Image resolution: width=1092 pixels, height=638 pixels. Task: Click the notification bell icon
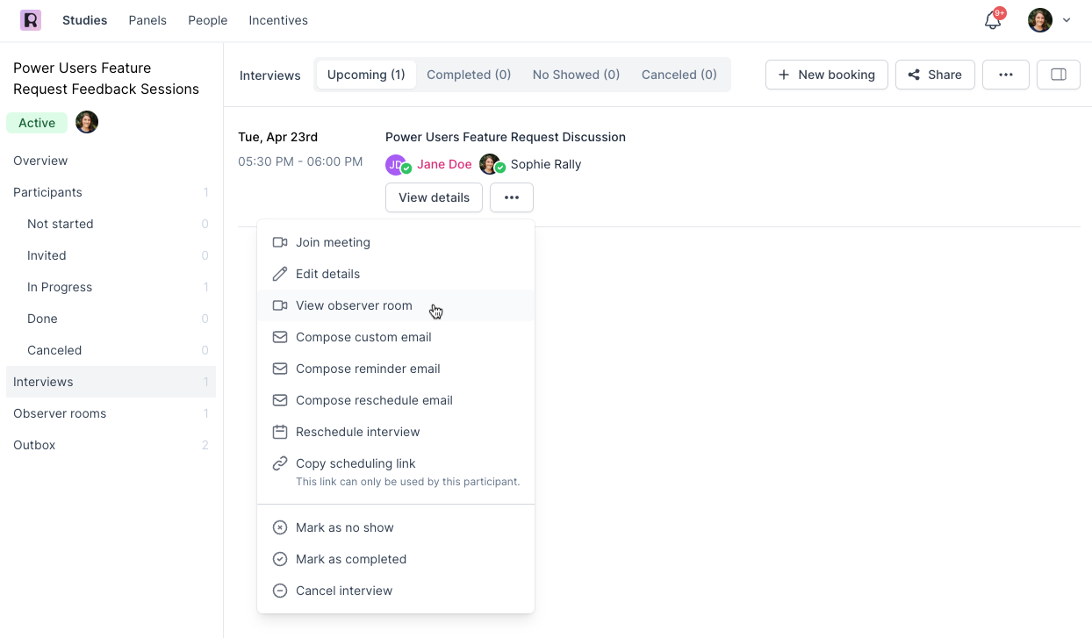[x=993, y=20]
